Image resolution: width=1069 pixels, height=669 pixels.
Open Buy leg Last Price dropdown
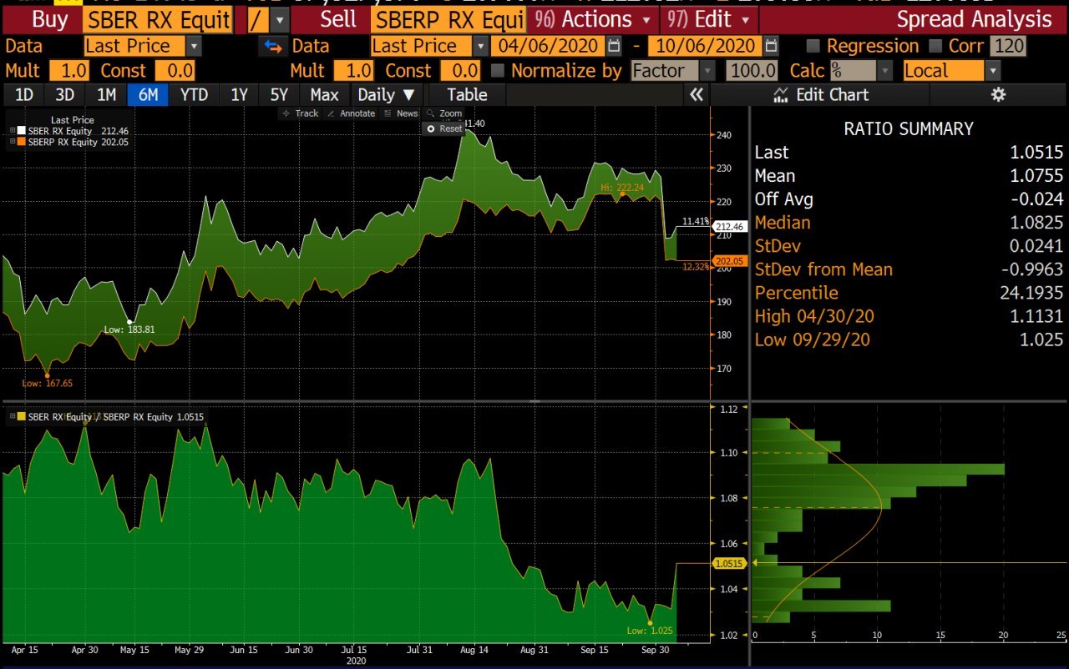point(194,47)
